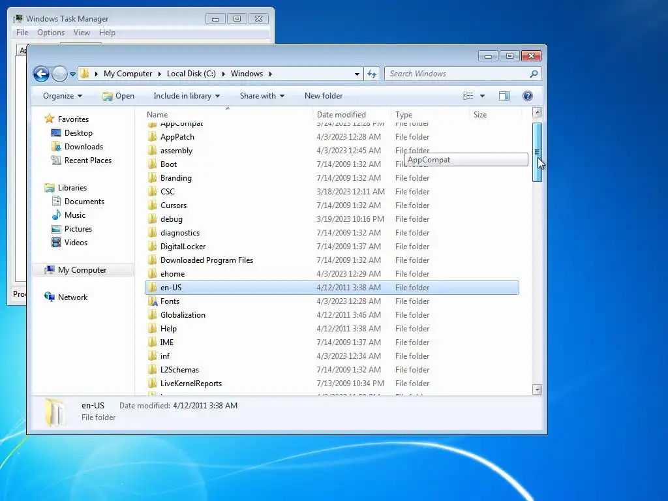Screen dimensions: 668x501
Task: Expand arrow after Windows in breadcrumb
Action: click(270, 74)
